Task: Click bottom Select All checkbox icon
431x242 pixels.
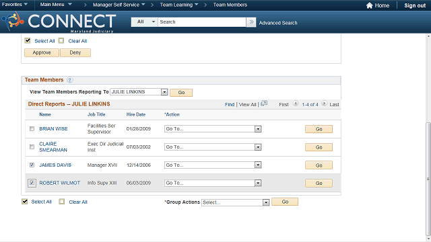Action: tap(25, 202)
